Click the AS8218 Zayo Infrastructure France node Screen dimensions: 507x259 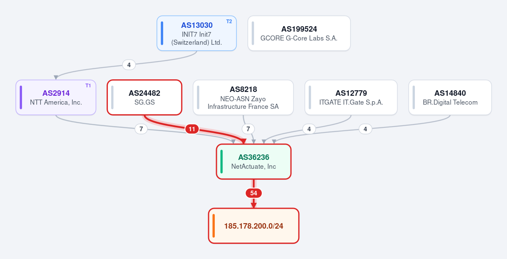pyautogui.click(x=243, y=97)
